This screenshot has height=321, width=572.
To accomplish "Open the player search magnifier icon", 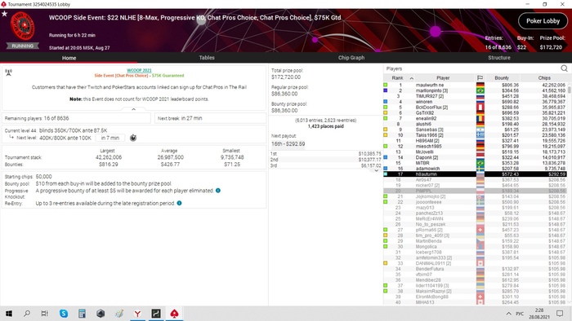I will click(564, 68).
